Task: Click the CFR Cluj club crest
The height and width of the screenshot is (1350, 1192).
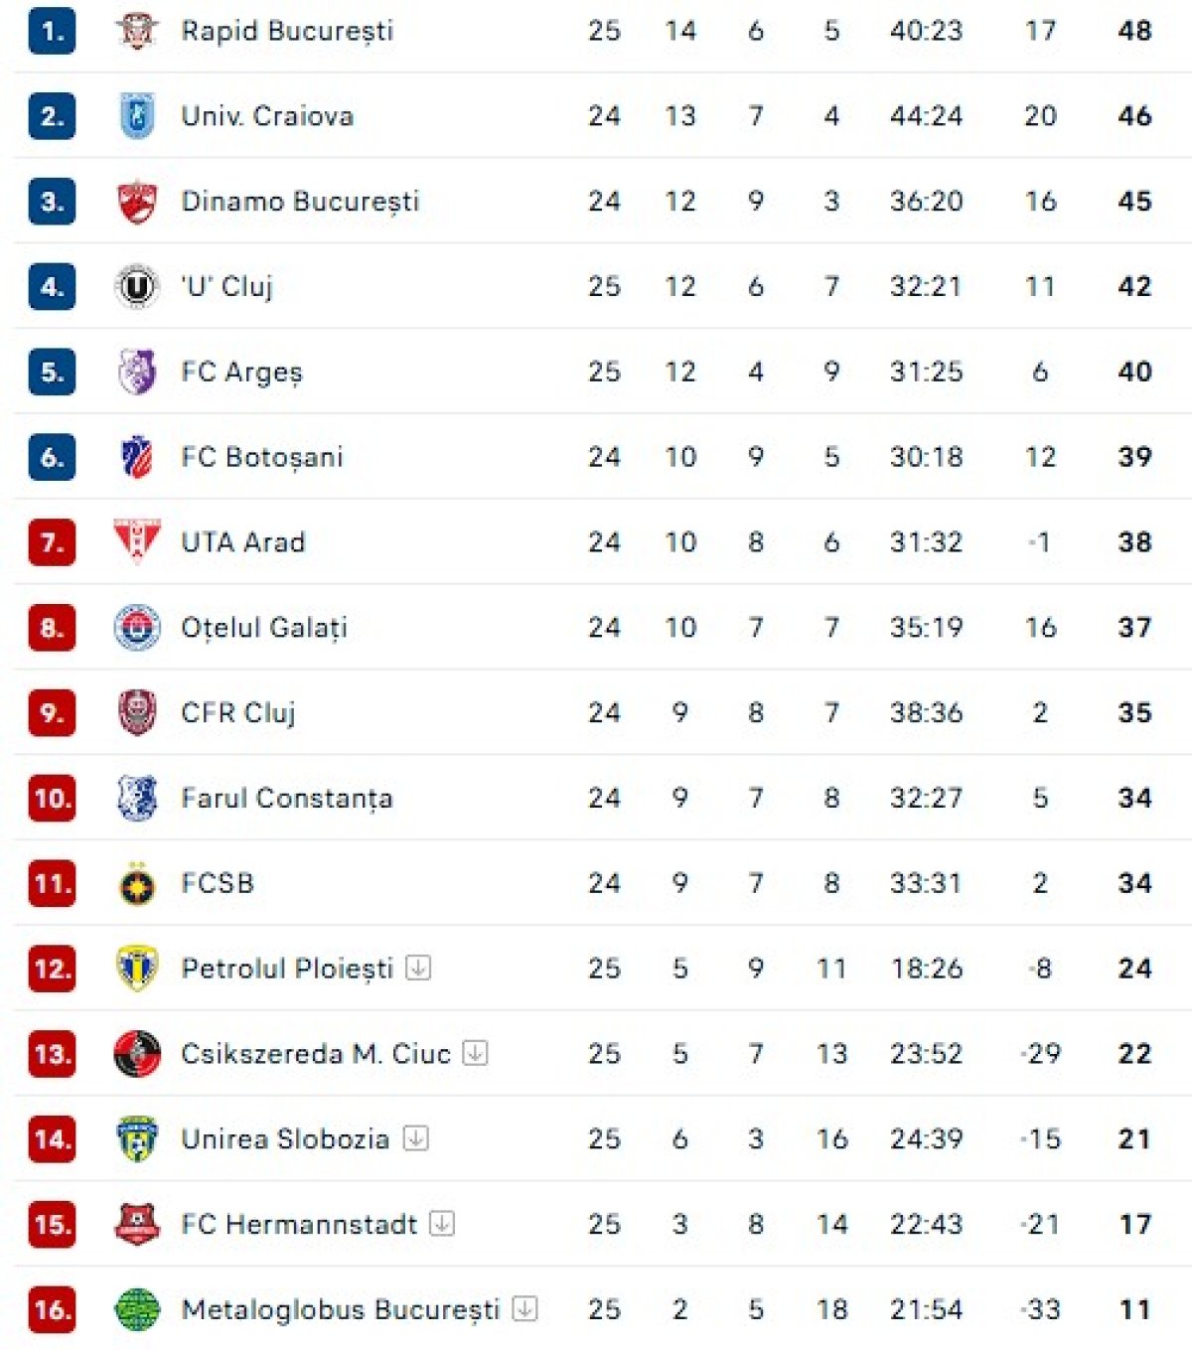Action: click(x=137, y=713)
